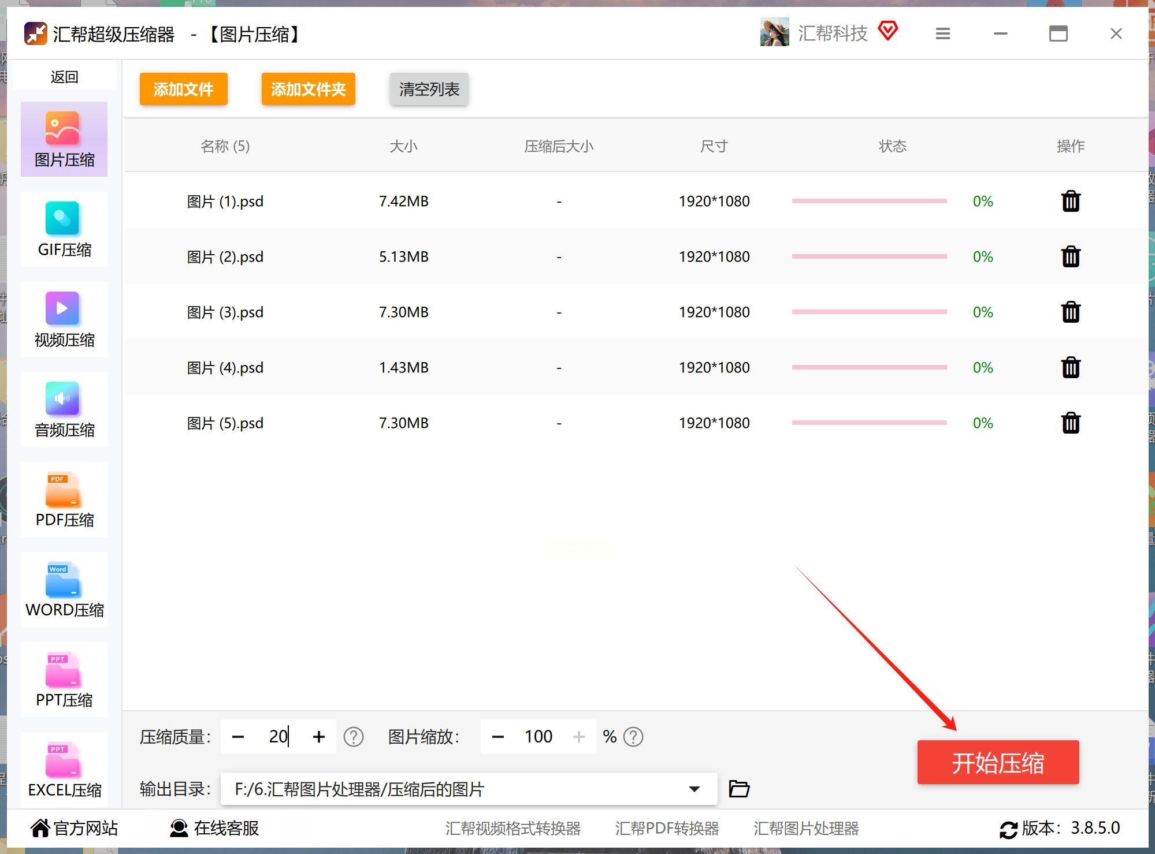Remove 图片 (5).psd using trash icon
This screenshot has height=854, width=1155.
(x=1070, y=423)
